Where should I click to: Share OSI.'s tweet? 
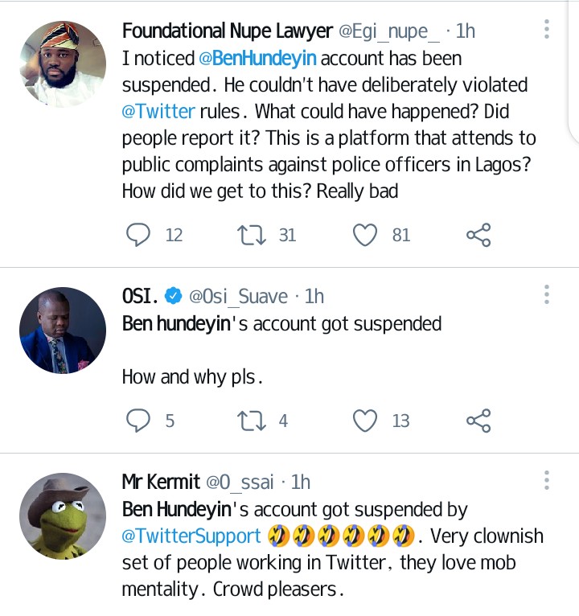coord(478,420)
